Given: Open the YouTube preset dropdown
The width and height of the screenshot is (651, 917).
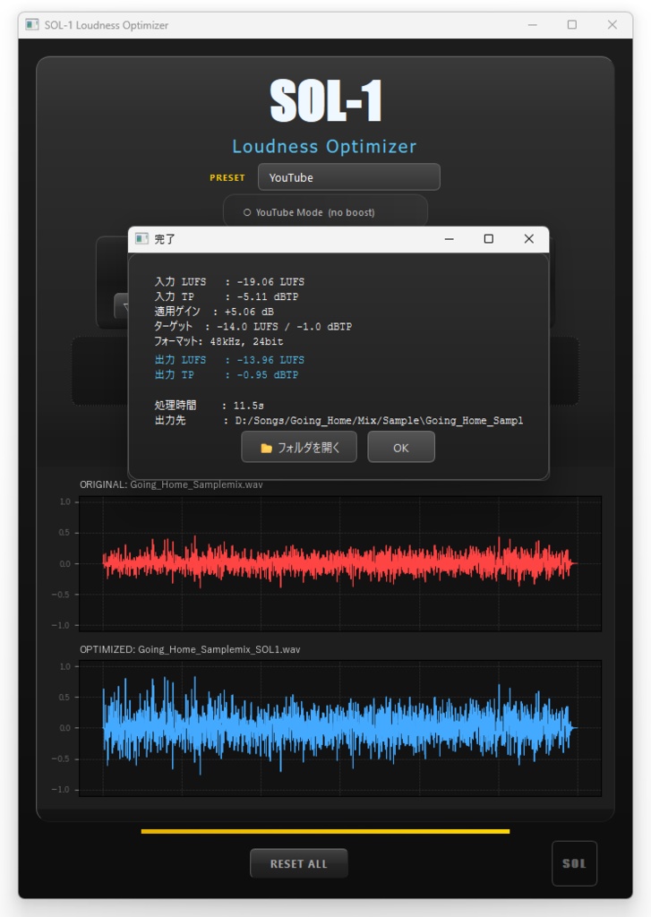Looking at the screenshot, I should tap(348, 177).
